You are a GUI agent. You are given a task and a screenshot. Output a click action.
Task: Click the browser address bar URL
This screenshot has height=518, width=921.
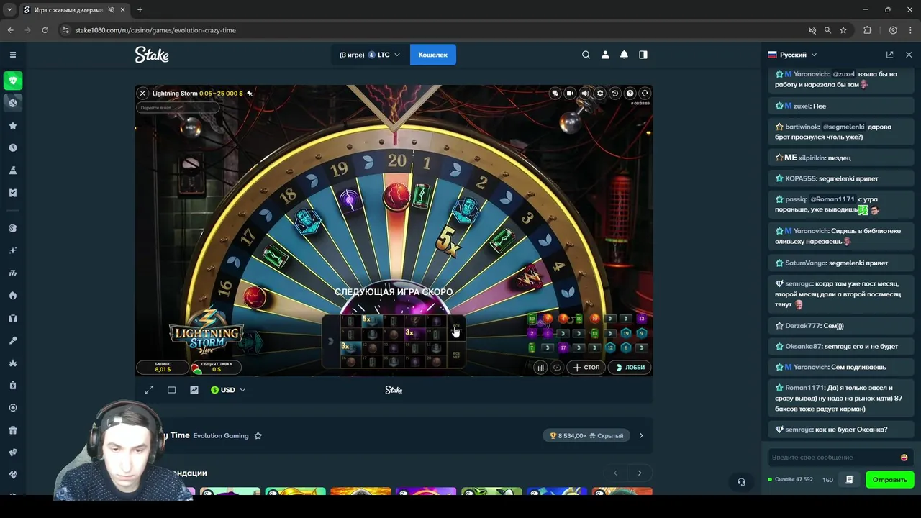coord(155,30)
